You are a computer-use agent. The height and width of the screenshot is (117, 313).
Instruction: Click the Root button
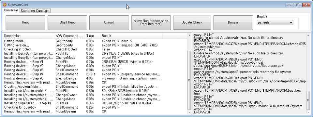tap(25, 22)
